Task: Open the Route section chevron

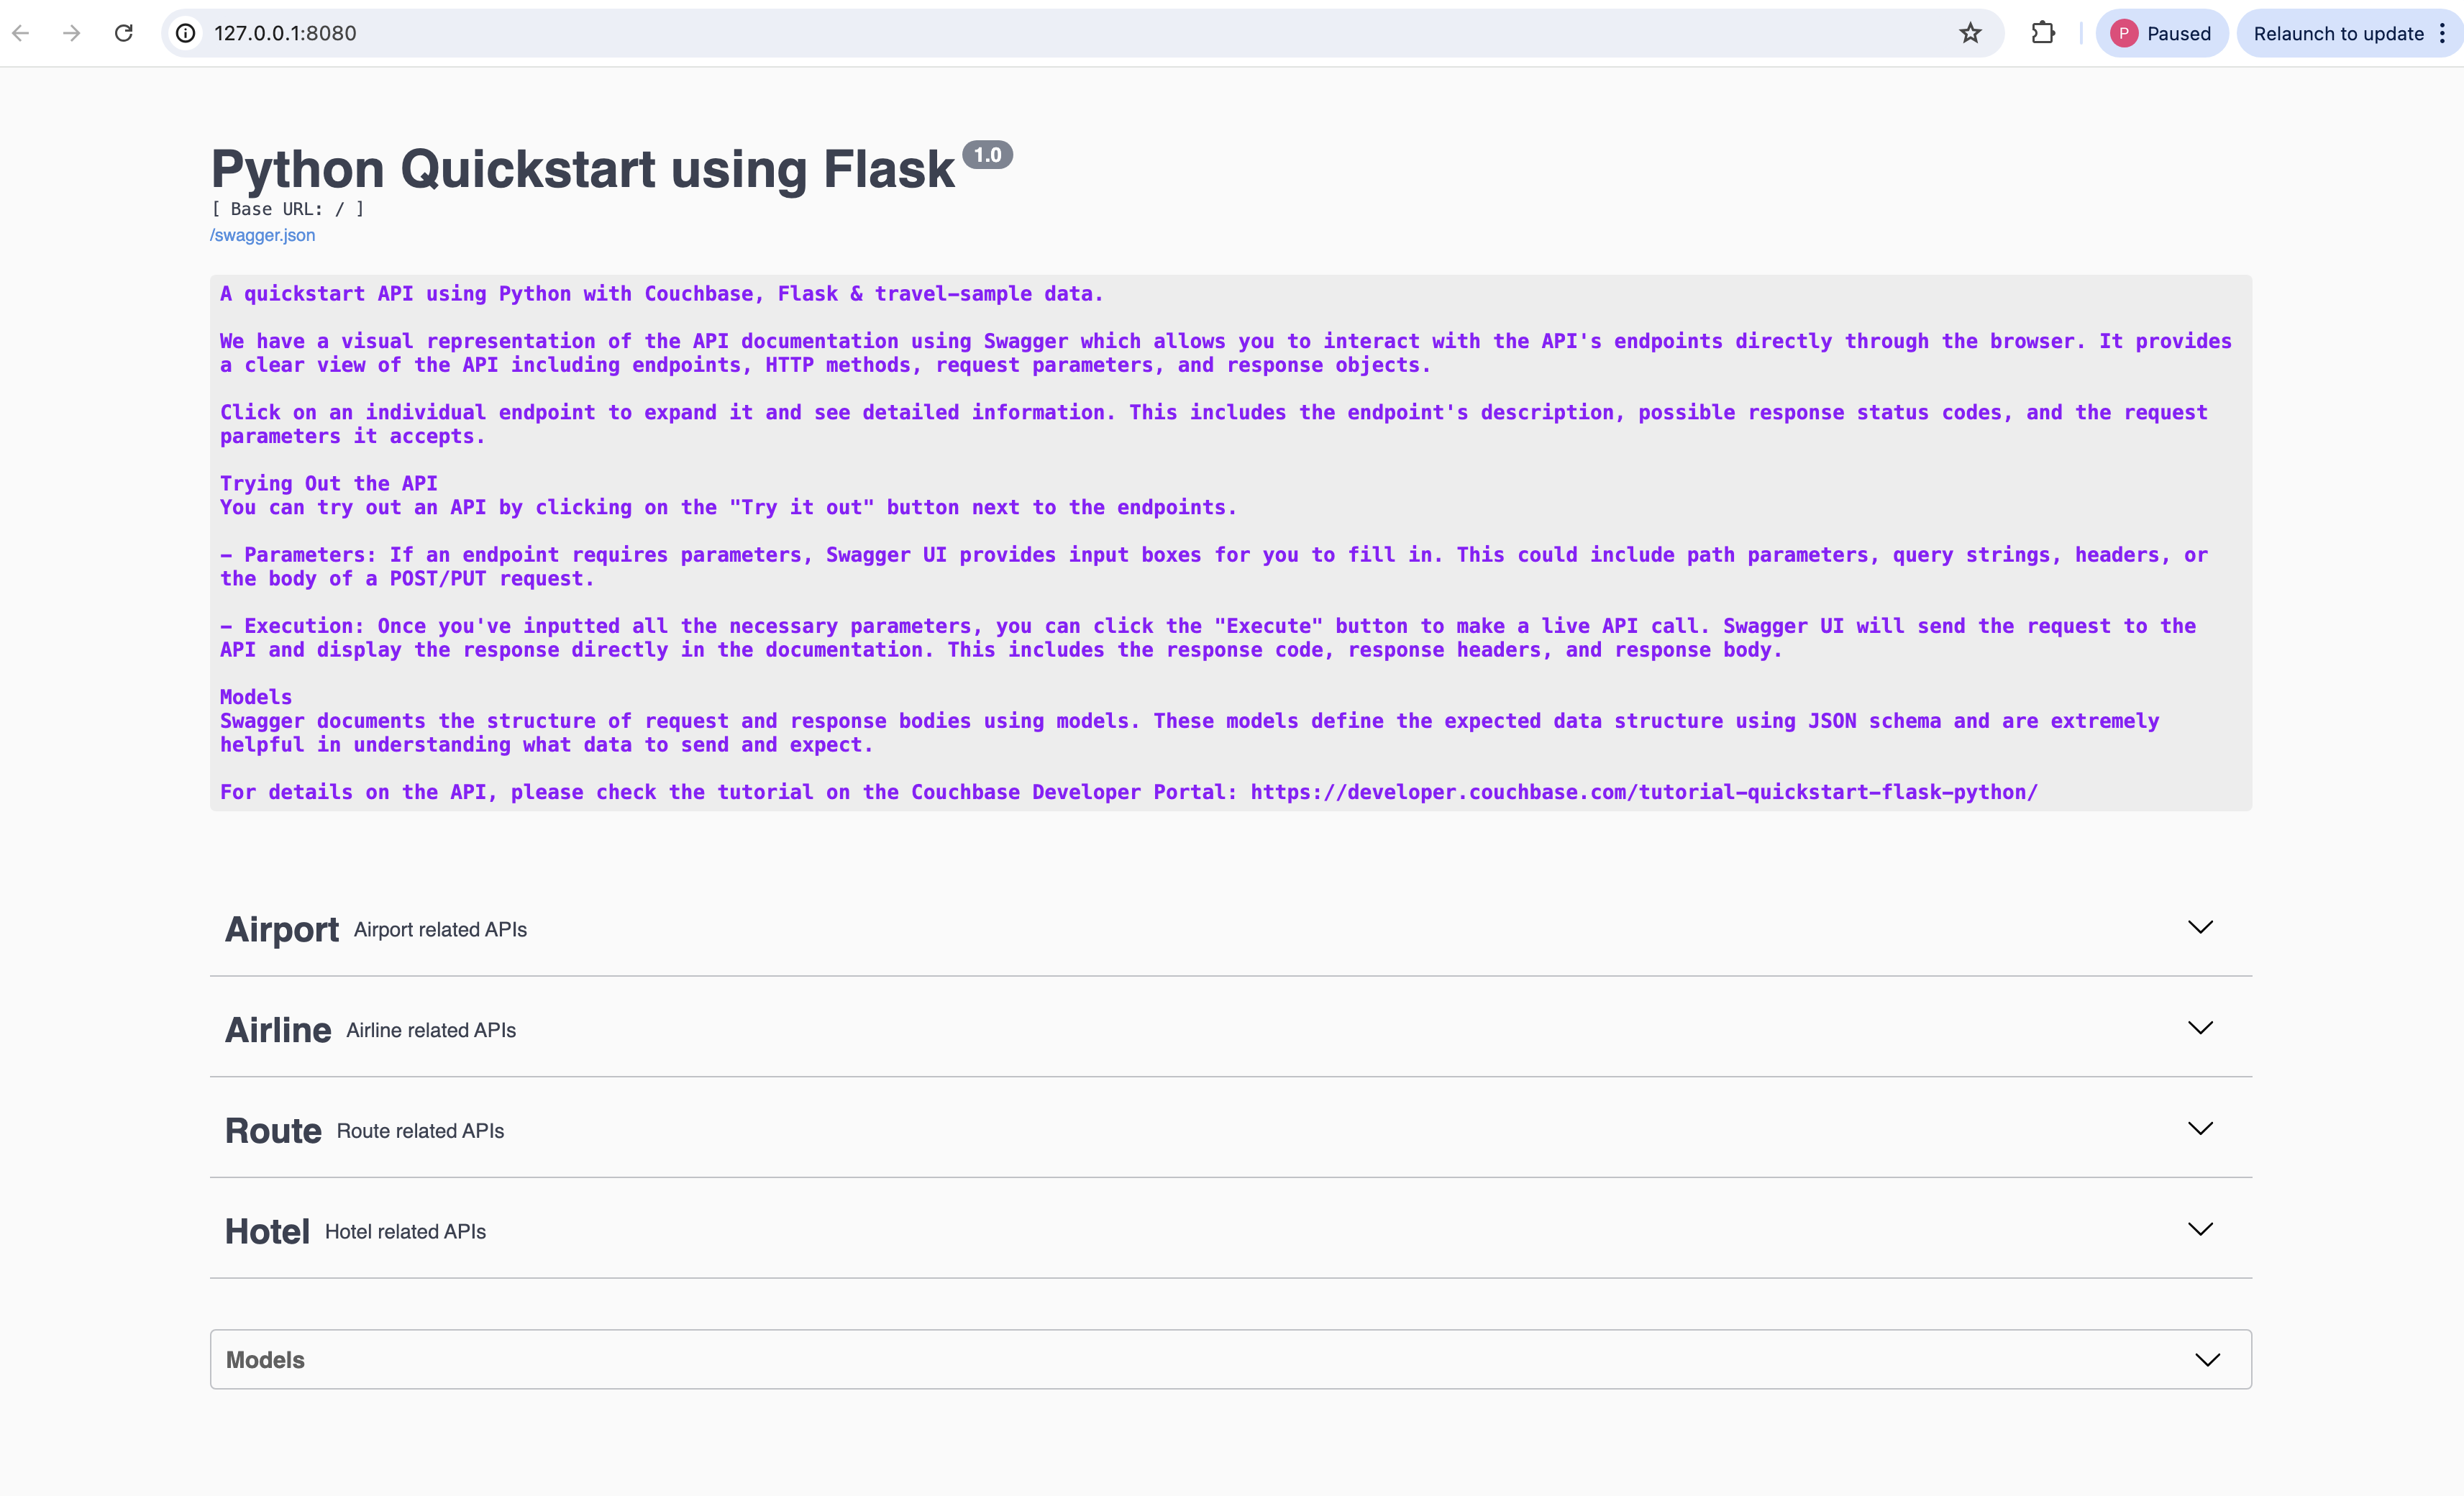Action: 2200,1129
